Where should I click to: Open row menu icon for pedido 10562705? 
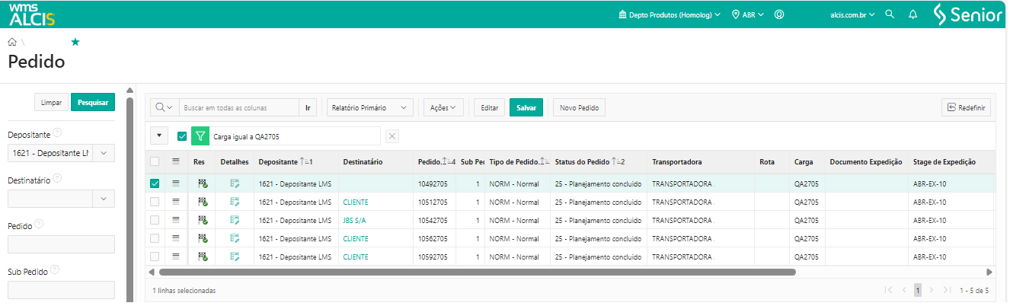[x=176, y=238]
